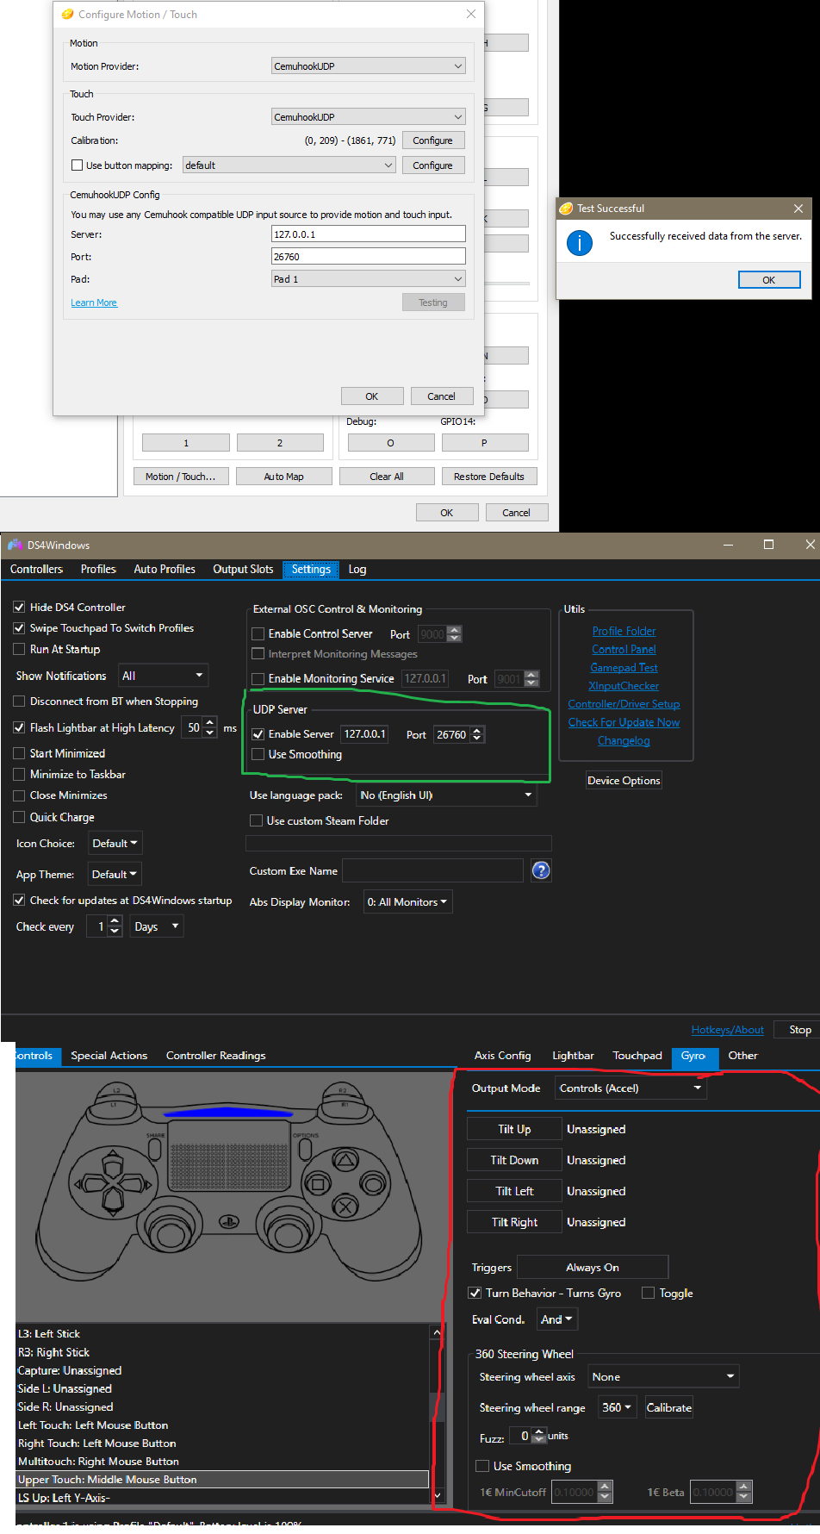This screenshot has height=1534, width=820.
Task: Click the blue help question mark icon
Action: (541, 870)
